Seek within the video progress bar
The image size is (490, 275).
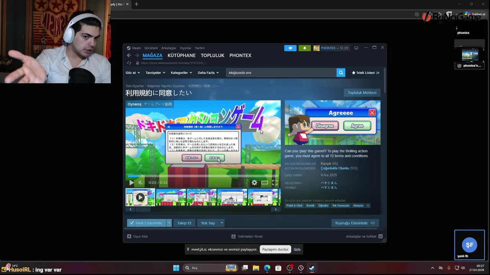click(x=203, y=176)
